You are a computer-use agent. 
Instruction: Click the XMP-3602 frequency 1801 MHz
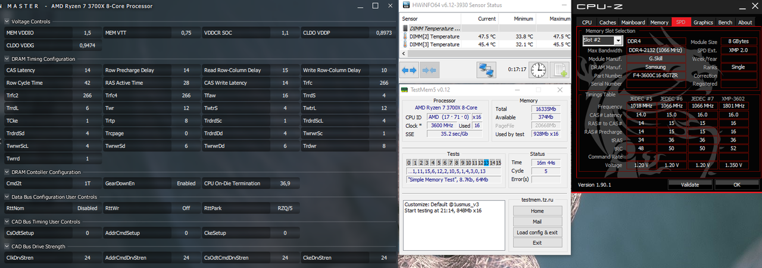tap(733, 106)
